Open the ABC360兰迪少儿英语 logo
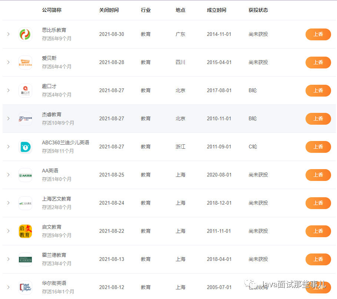 [x=25, y=147]
